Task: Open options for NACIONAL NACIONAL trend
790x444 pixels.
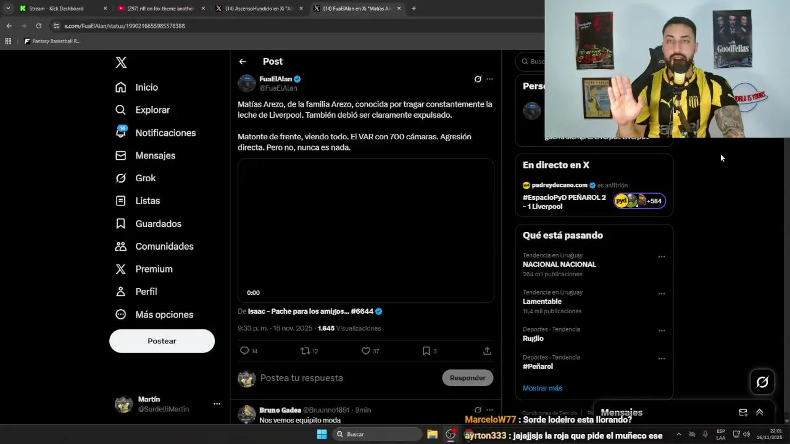Action: (662, 257)
